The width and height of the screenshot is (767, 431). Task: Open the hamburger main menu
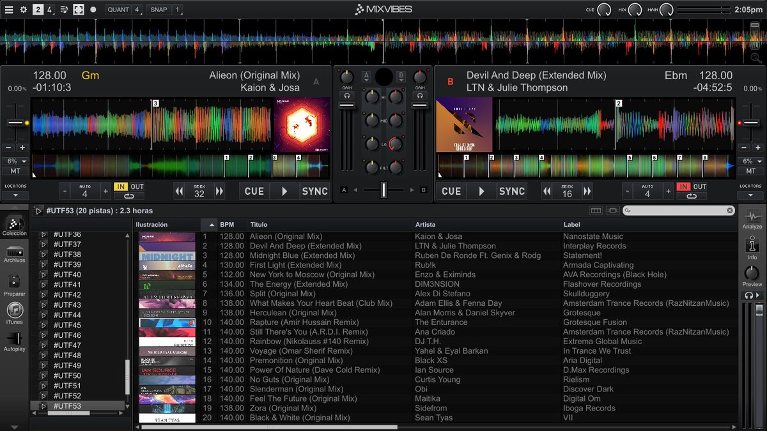coord(8,10)
